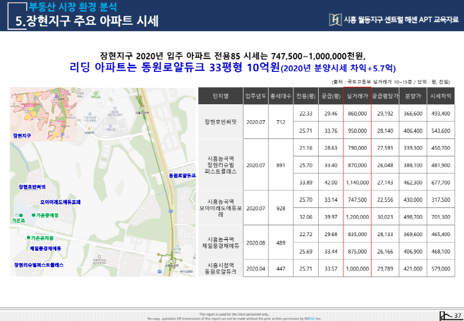Screen dimensions: 464x321
Task: Click the 시흥시청역 동원로얄듀크 row name
Action: coord(220,268)
